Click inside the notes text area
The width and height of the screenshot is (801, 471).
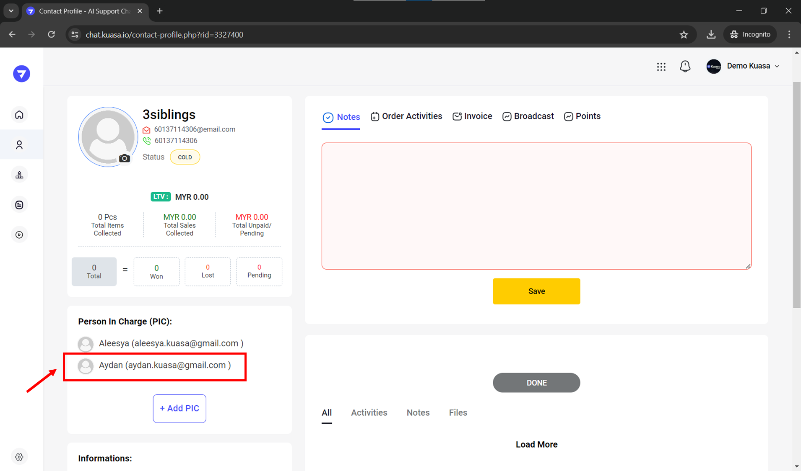[536, 206]
